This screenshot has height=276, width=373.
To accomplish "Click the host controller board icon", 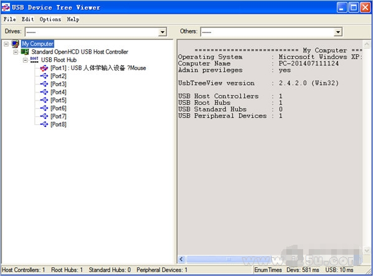I will coord(25,52).
